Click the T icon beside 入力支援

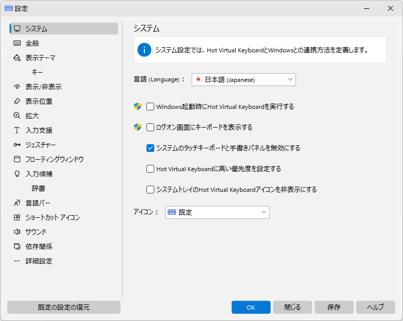(x=17, y=130)
